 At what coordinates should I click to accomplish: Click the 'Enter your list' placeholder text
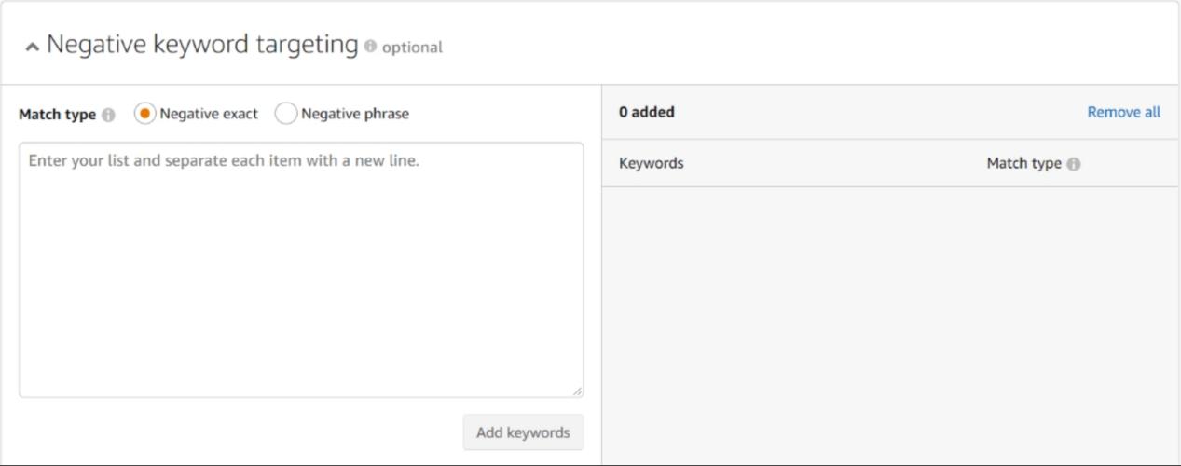224,160
